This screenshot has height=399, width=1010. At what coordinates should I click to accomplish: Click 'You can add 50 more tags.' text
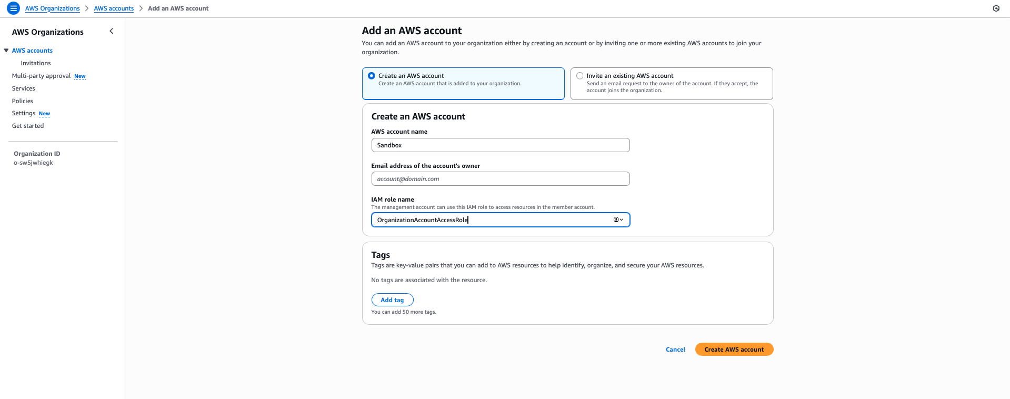404,312
